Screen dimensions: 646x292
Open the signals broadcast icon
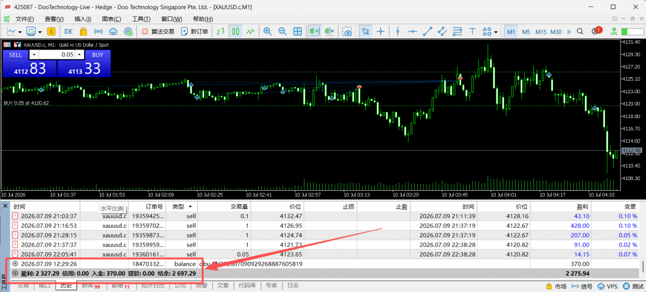tap(98, 31)
